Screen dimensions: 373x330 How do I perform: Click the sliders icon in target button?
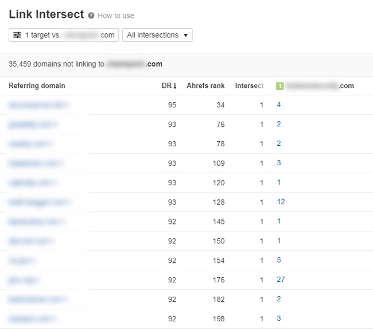[17, 35]
